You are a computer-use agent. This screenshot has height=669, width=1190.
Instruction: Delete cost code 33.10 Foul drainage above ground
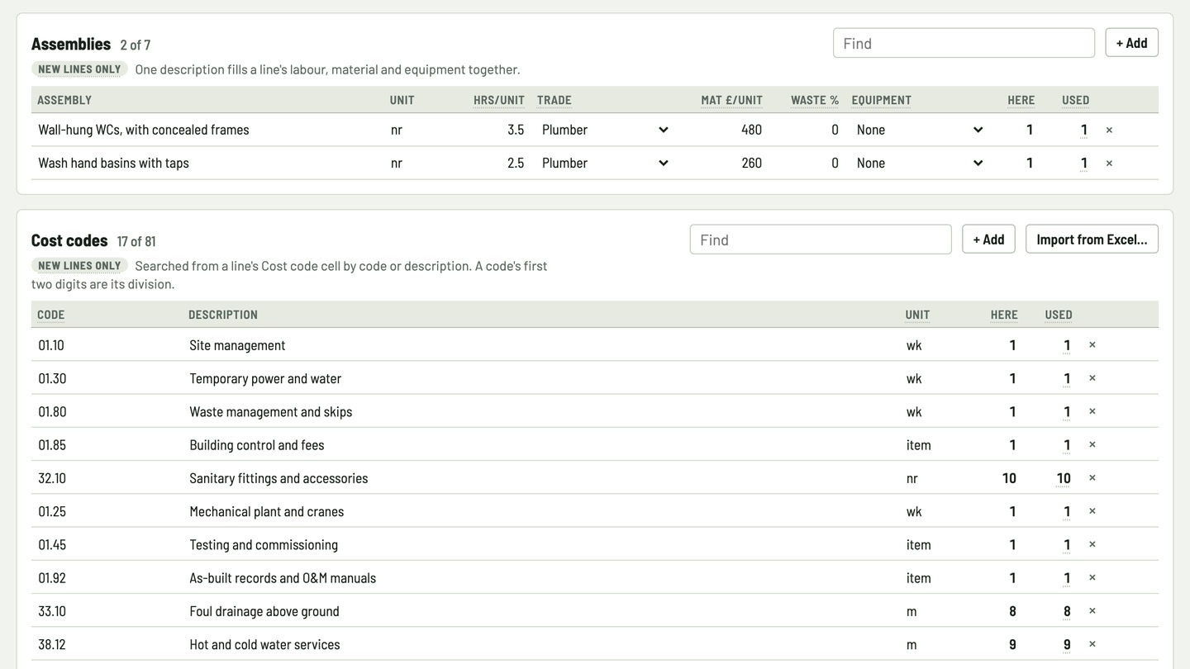click(x=1092, y=611)
